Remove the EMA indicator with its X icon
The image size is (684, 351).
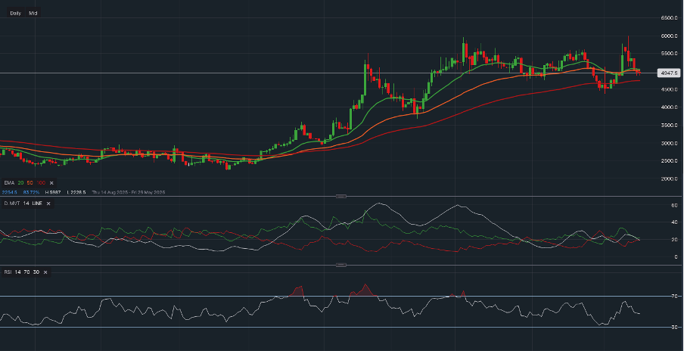pos(51,183)
